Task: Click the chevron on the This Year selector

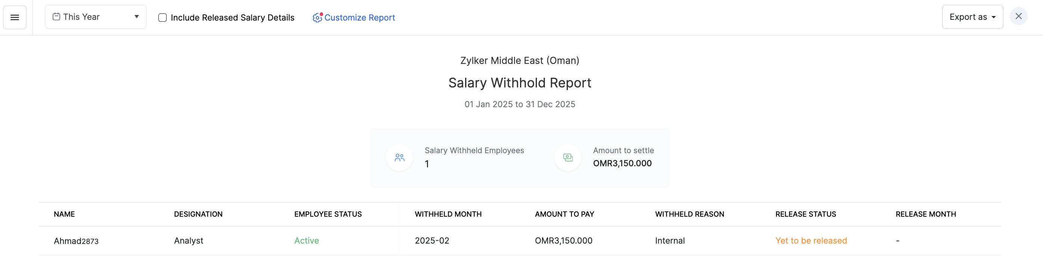Action: click(136, 16)
